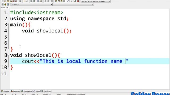
Task: Click 'void showlocal(){' definition on line 8
Action: pos(35,55)
